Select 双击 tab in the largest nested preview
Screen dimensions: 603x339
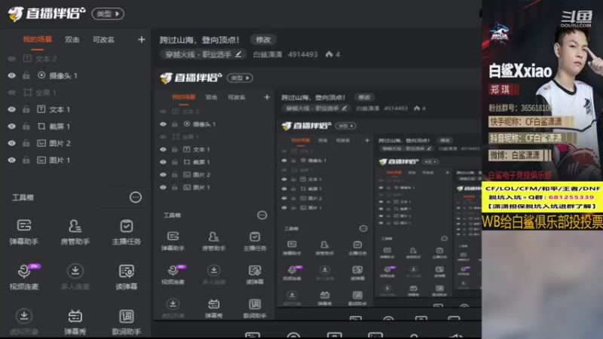[211, 97]
